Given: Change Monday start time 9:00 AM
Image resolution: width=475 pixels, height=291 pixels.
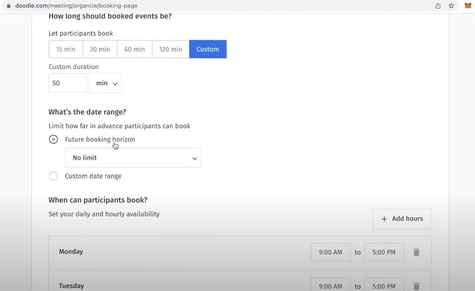Looking at the screenshot, I should tap(330, 253).
